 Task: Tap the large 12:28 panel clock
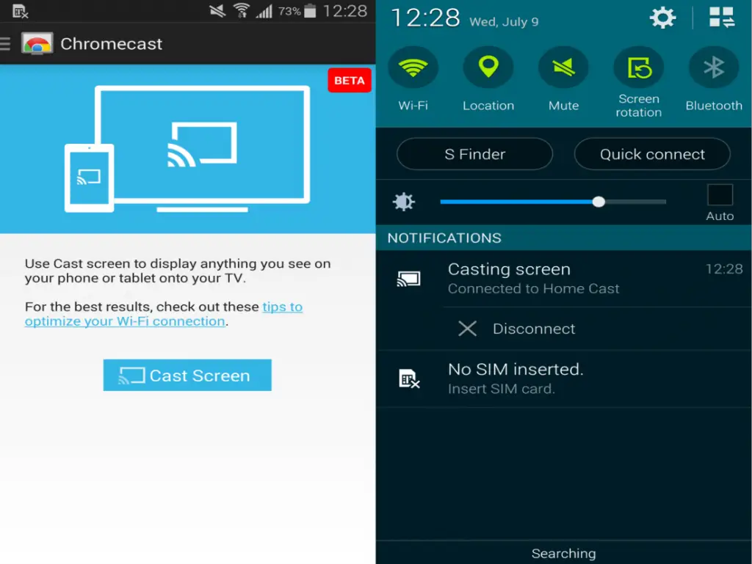(425, 18)
